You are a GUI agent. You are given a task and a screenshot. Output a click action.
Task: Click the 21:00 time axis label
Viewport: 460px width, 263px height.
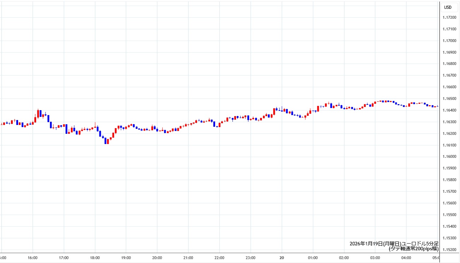(x=188, y=258)
